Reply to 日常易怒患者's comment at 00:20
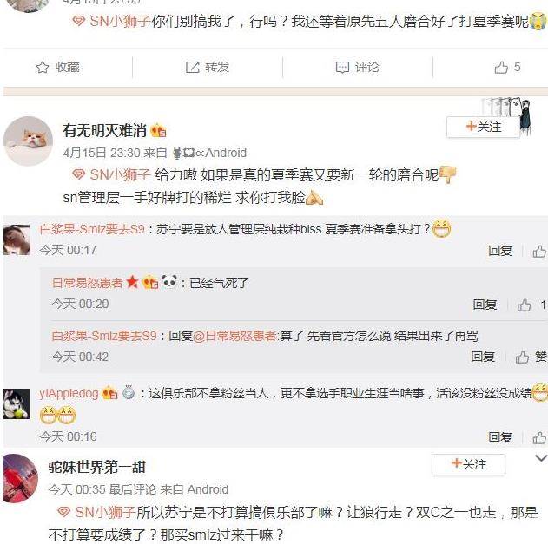 [485, 305]
